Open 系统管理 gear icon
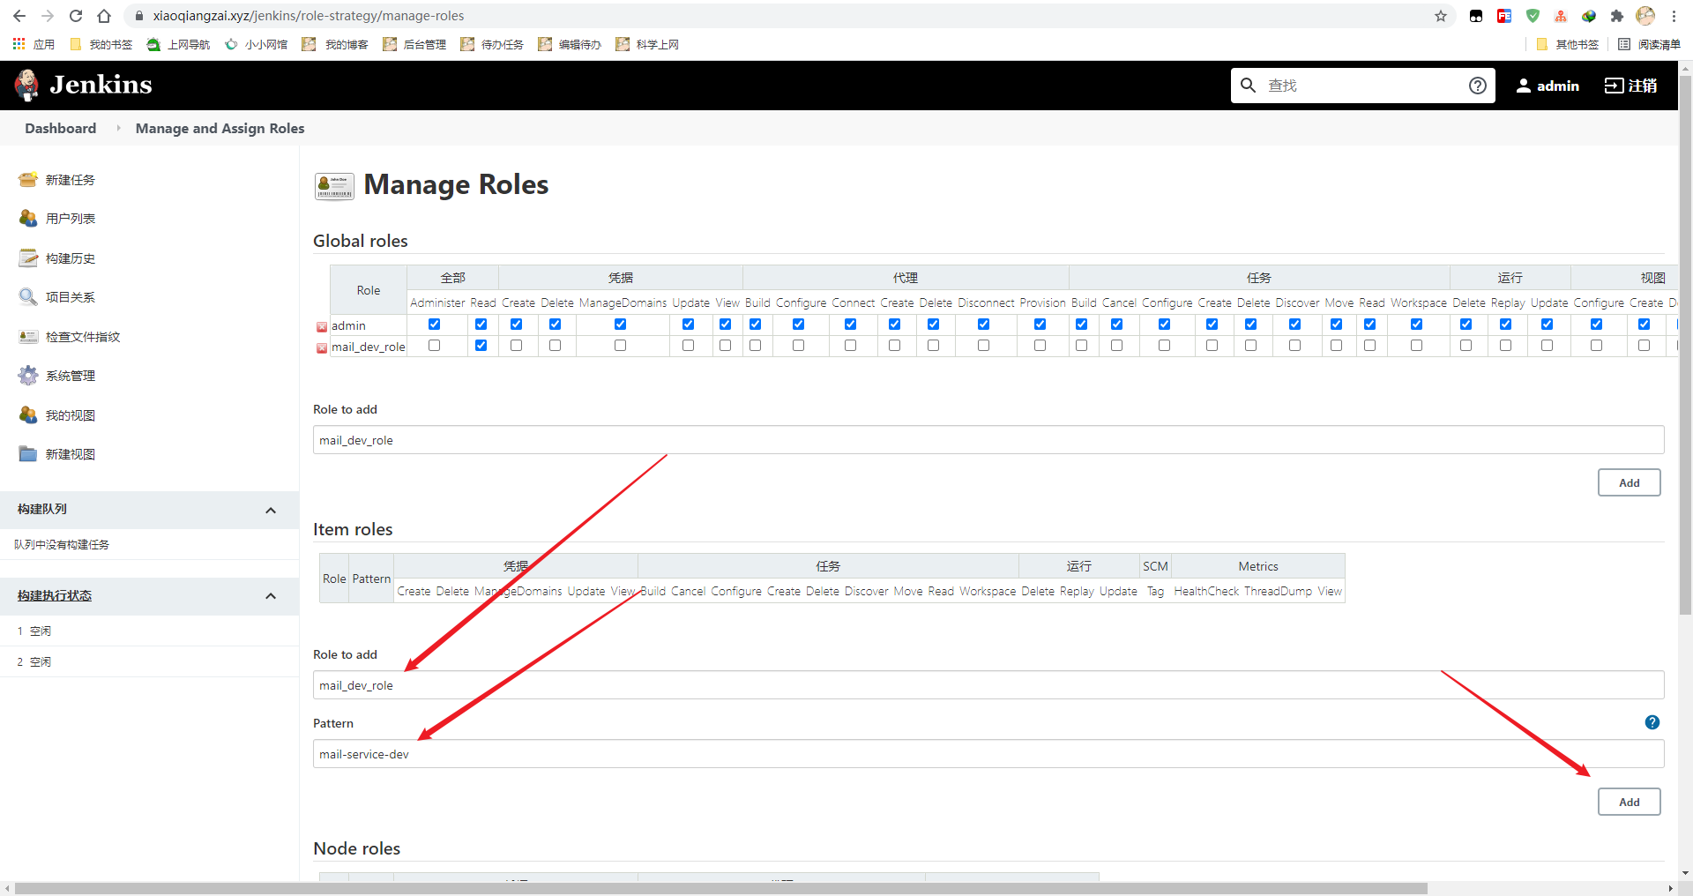This screenshot has height=896, width=1693. click(x=28, y=376)
